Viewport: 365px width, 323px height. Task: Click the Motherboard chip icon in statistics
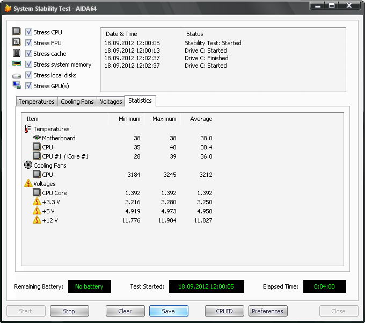coord(37,137)
